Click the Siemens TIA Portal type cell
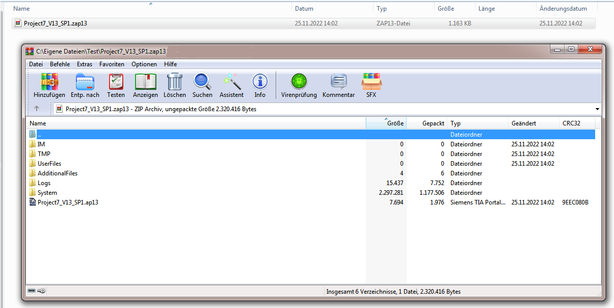Image resolution: width=614 pixels, height=308 pixels. tap(478, 202)
